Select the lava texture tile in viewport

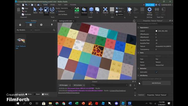(98, 50)
